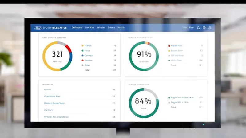
Task: Click the Focus legend link
Action: [87, 50]
